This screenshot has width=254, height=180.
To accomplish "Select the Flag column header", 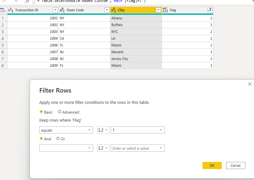I will click(x=187, y=10).
